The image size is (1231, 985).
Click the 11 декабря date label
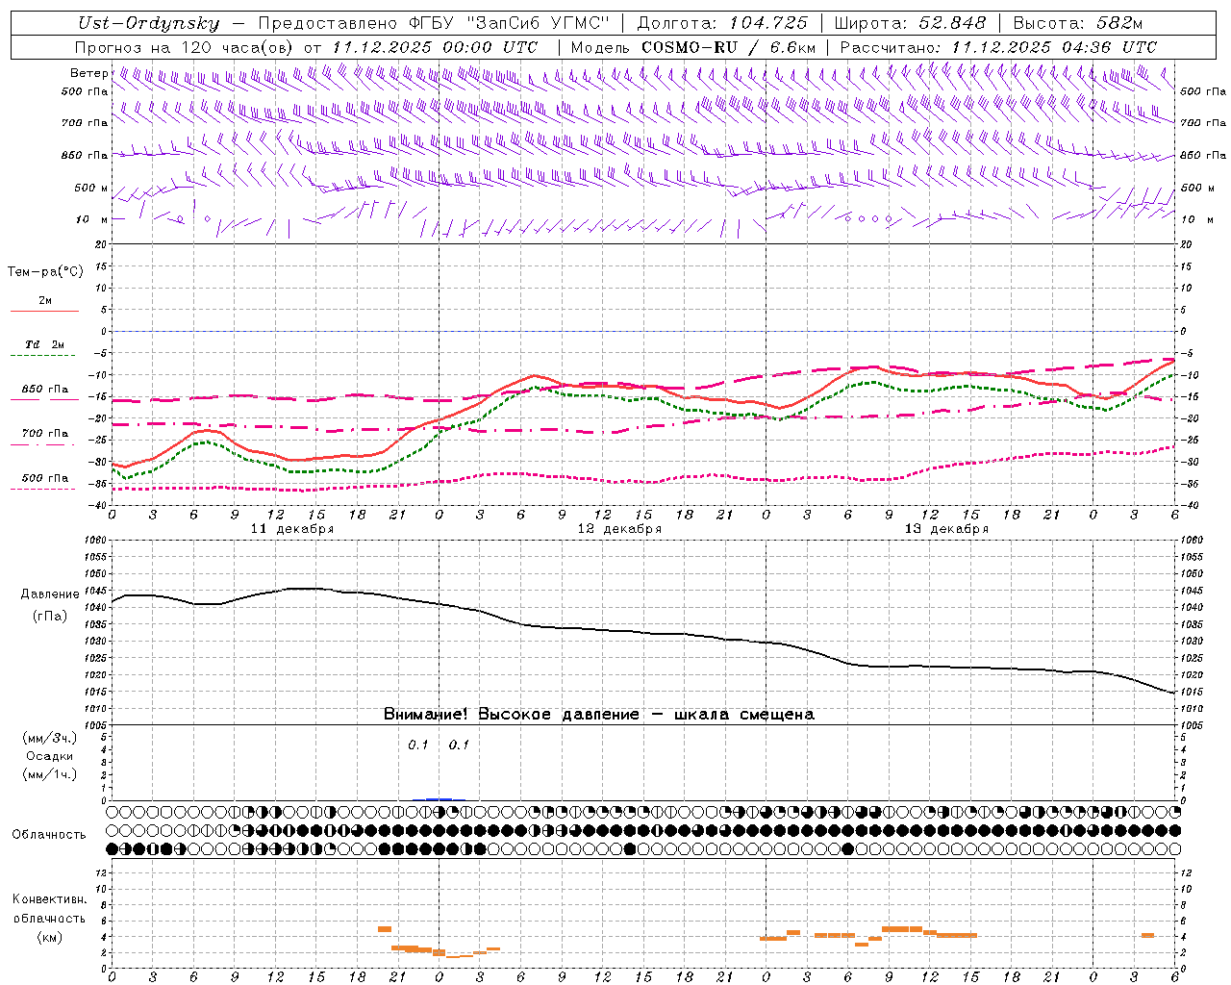click(292, 529)
